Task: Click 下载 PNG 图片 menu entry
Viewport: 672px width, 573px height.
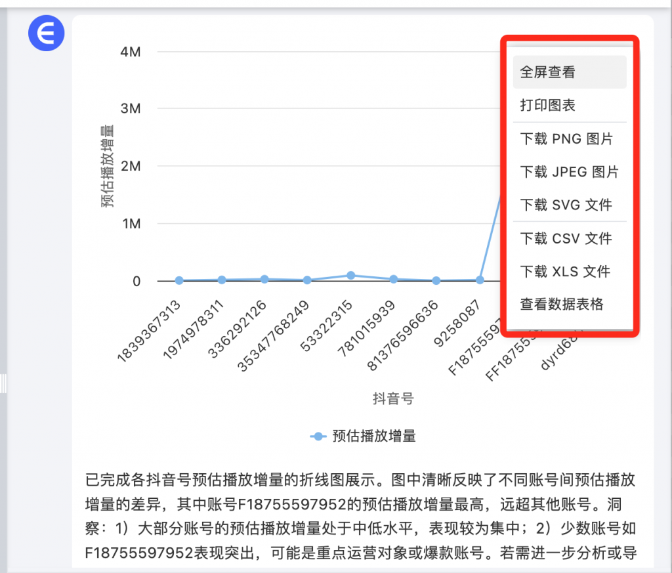Action: click(x=570, y=138)
